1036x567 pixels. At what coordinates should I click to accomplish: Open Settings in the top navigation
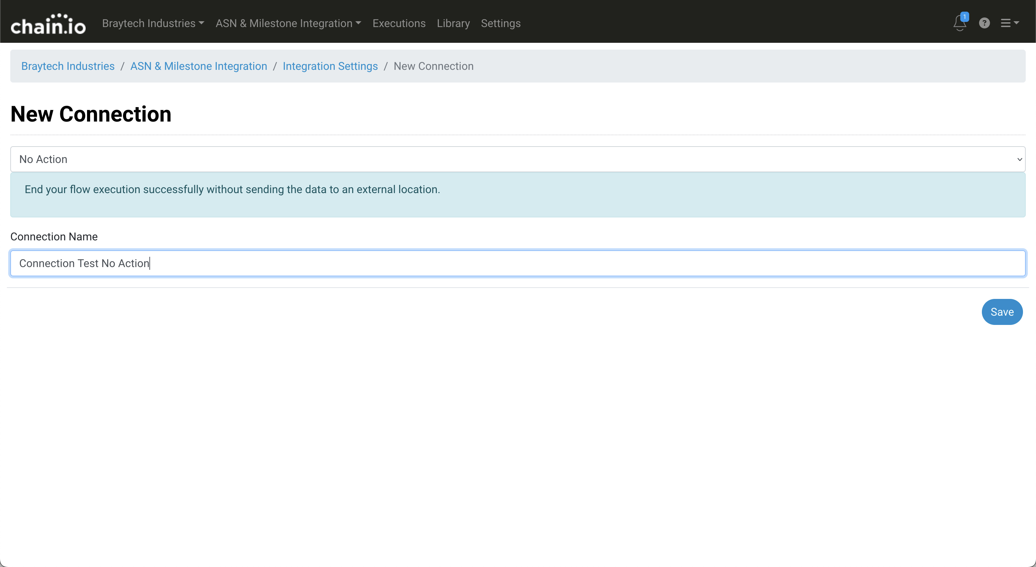500,23
